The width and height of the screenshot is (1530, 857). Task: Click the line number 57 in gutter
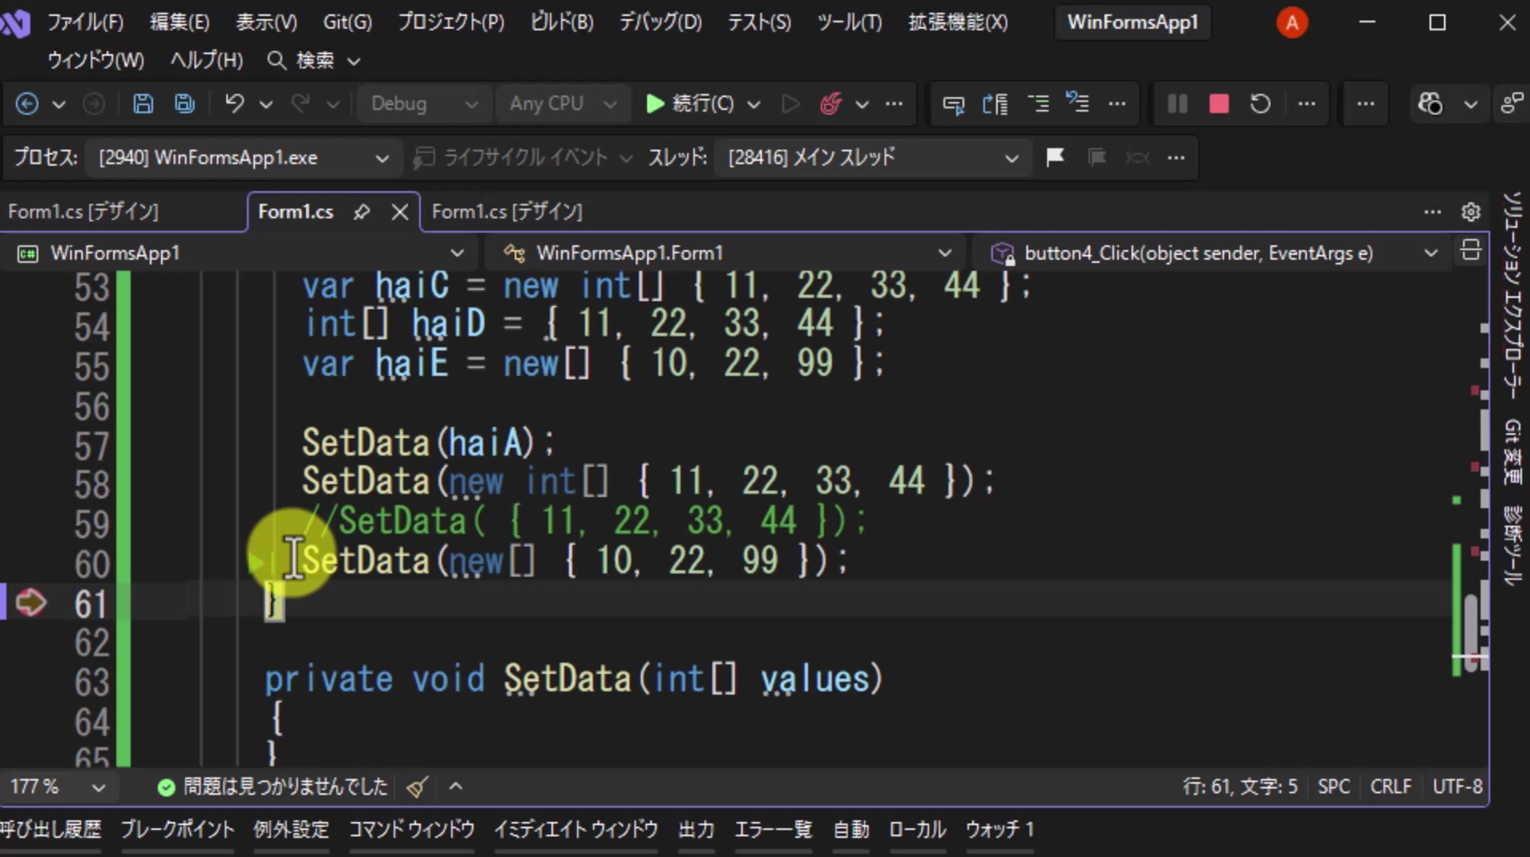[x=91, y=446]
